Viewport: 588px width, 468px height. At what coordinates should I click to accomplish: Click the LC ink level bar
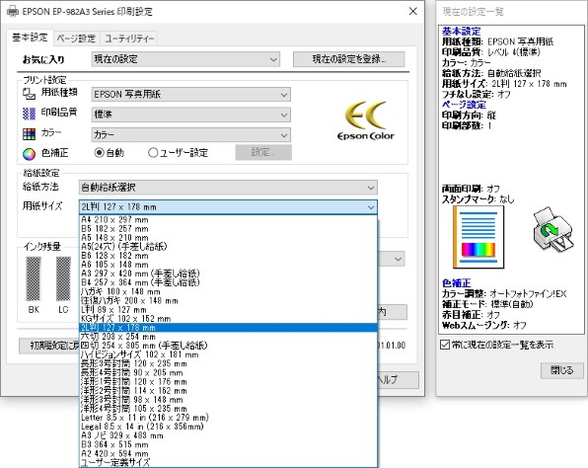click(x=63, y=278)
